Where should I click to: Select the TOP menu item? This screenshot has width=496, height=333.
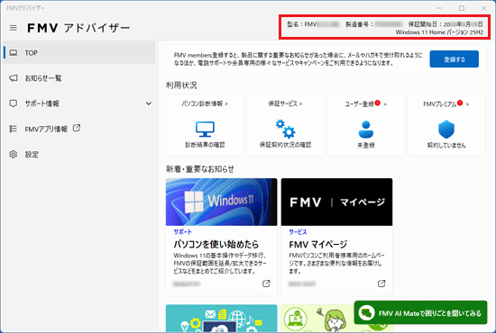79,53
